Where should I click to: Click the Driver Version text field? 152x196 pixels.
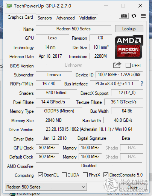click(89, 129)
